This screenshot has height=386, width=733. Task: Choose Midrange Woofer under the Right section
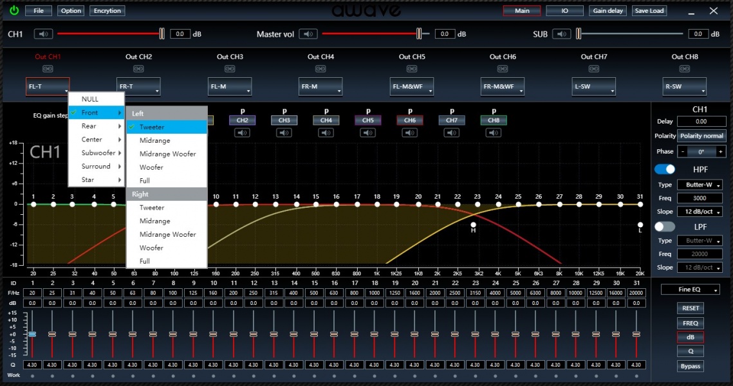167,235
